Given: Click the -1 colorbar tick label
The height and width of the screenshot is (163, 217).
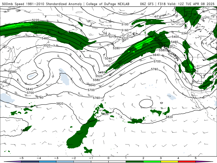Looking at the screenshot, I should coord(91,158).
